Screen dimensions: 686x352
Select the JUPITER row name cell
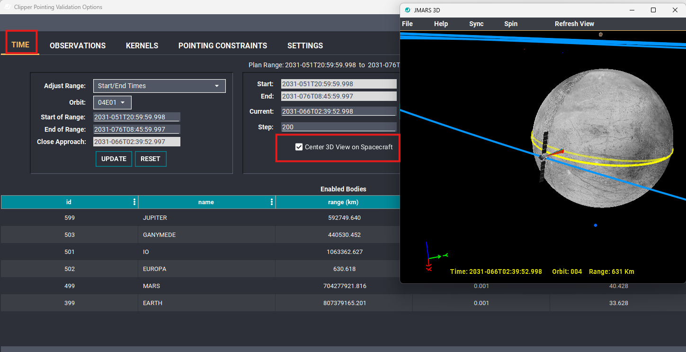[206, 218]
